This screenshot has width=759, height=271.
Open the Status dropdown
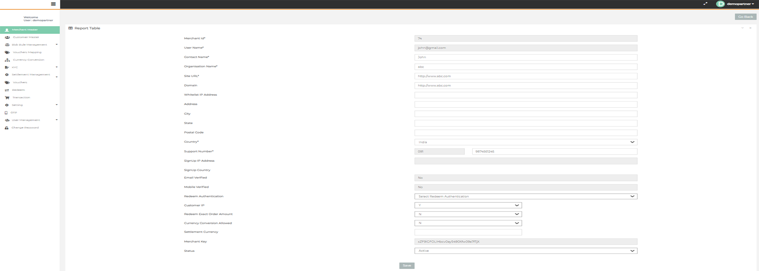(x=525, y=251)
